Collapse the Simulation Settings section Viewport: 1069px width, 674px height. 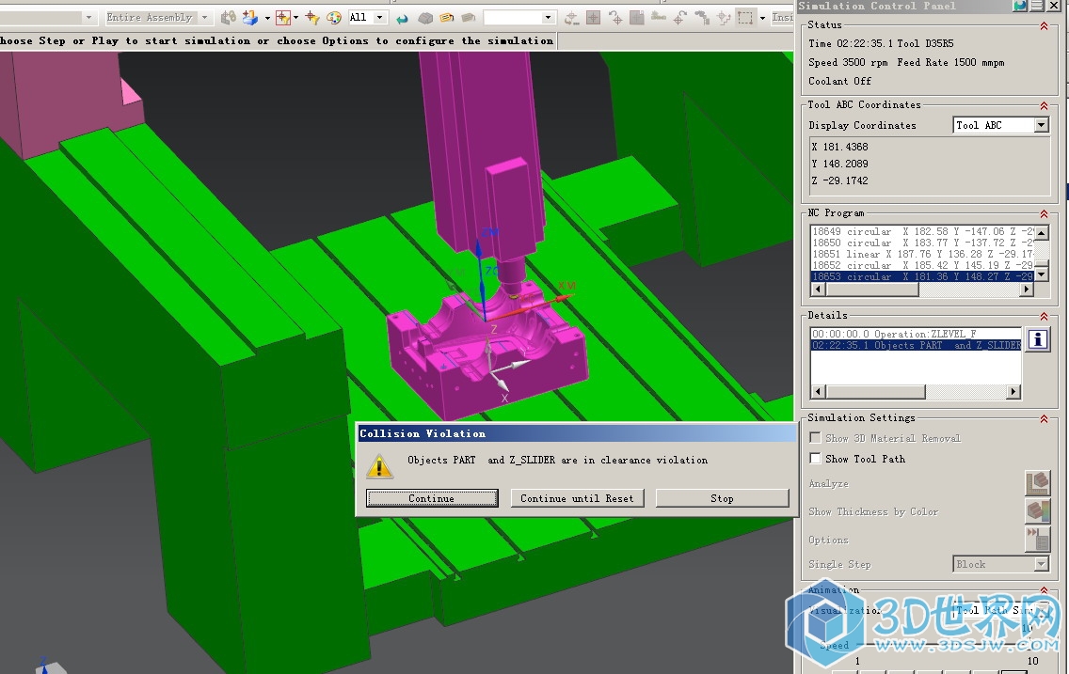pyautogui.click(x=1044, y=418)
